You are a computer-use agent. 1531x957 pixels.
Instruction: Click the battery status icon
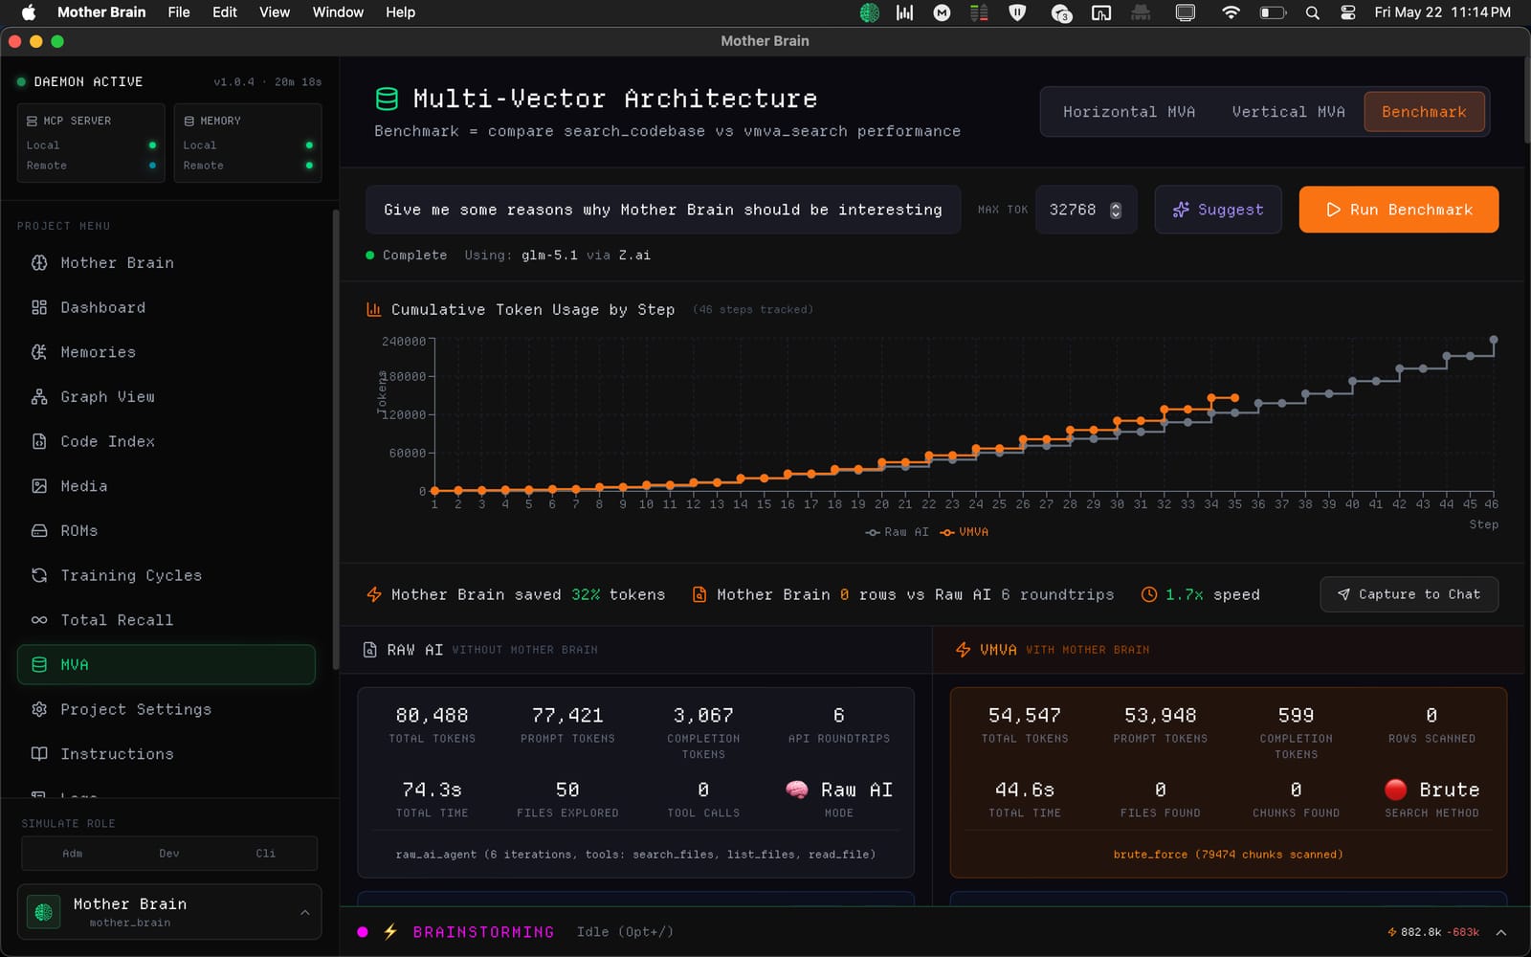point(1273,12)
